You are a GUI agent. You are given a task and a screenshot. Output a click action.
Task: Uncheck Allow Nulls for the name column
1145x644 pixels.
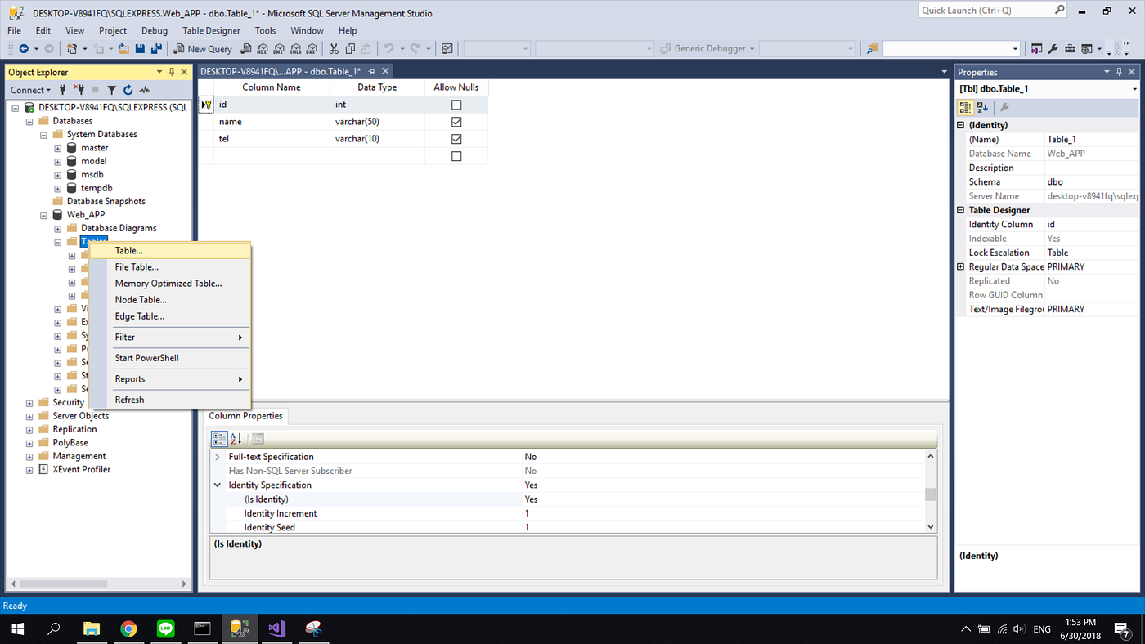456,121
